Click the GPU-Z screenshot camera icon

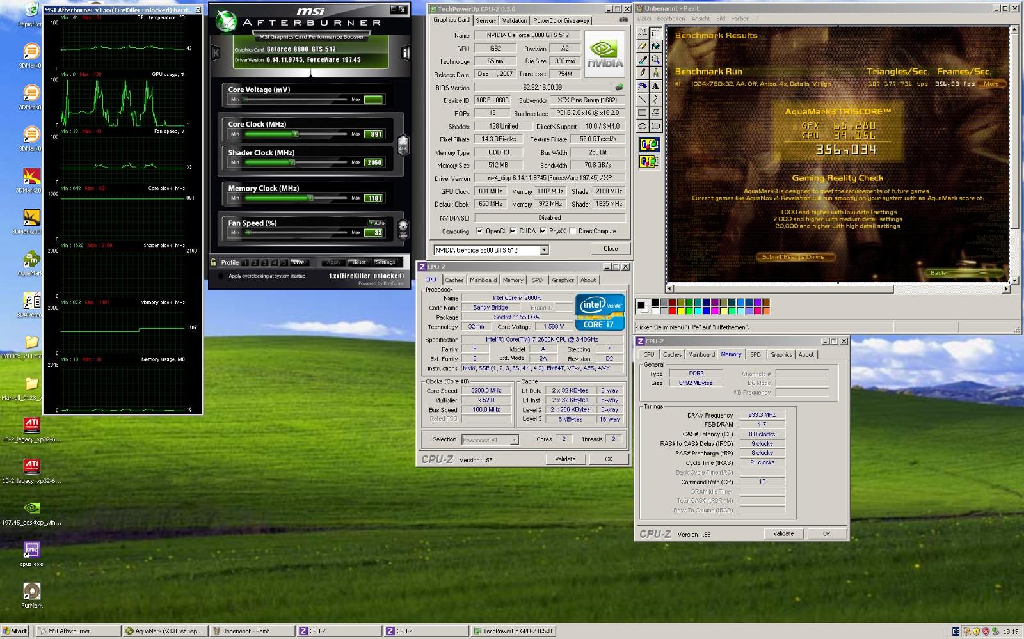tap(623, 20)
